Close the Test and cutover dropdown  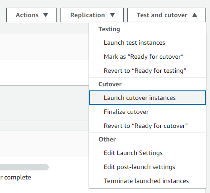[167, 15]
